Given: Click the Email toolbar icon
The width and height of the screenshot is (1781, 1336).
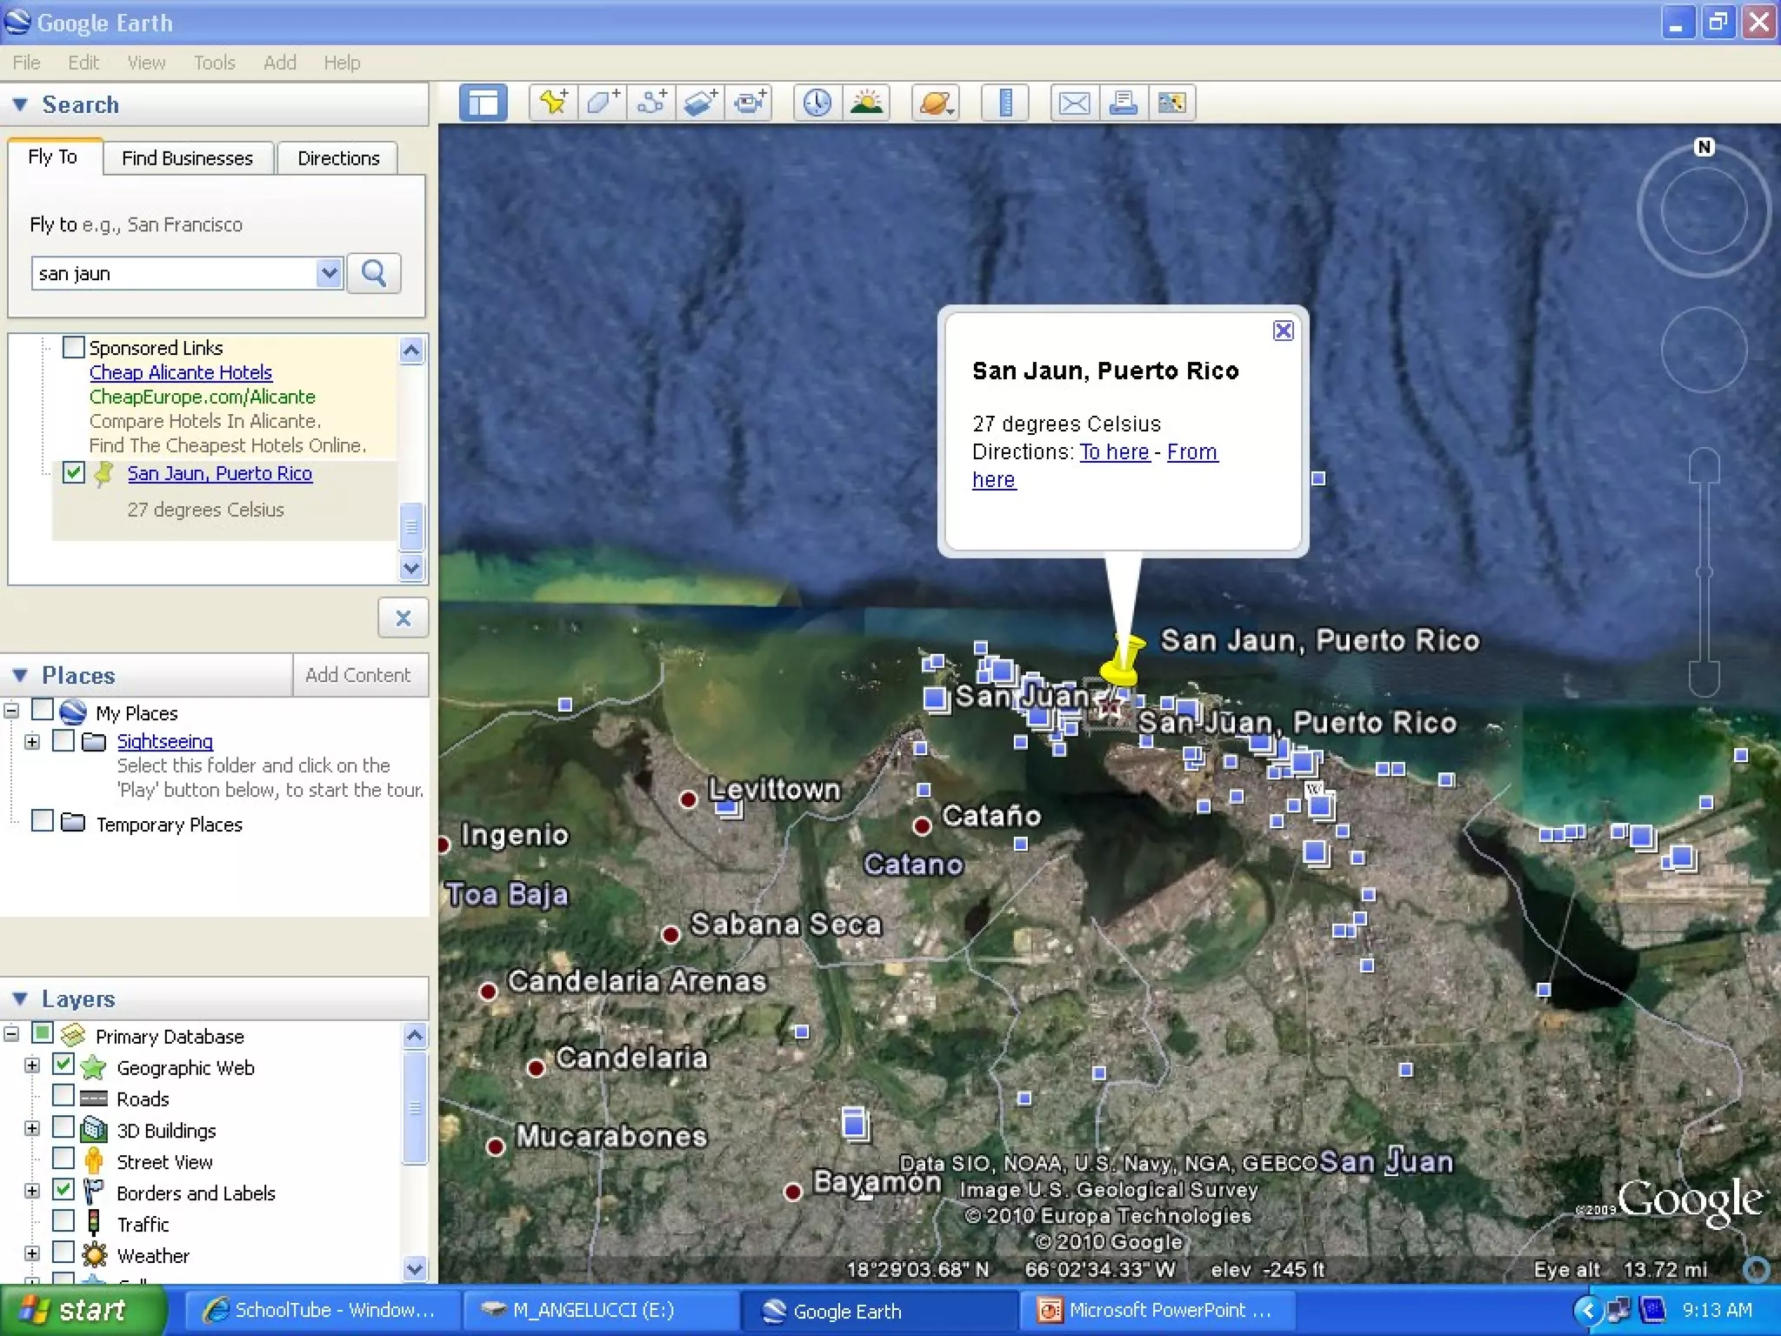Looking at the screenshot, I should click(x=1074, y=104).
